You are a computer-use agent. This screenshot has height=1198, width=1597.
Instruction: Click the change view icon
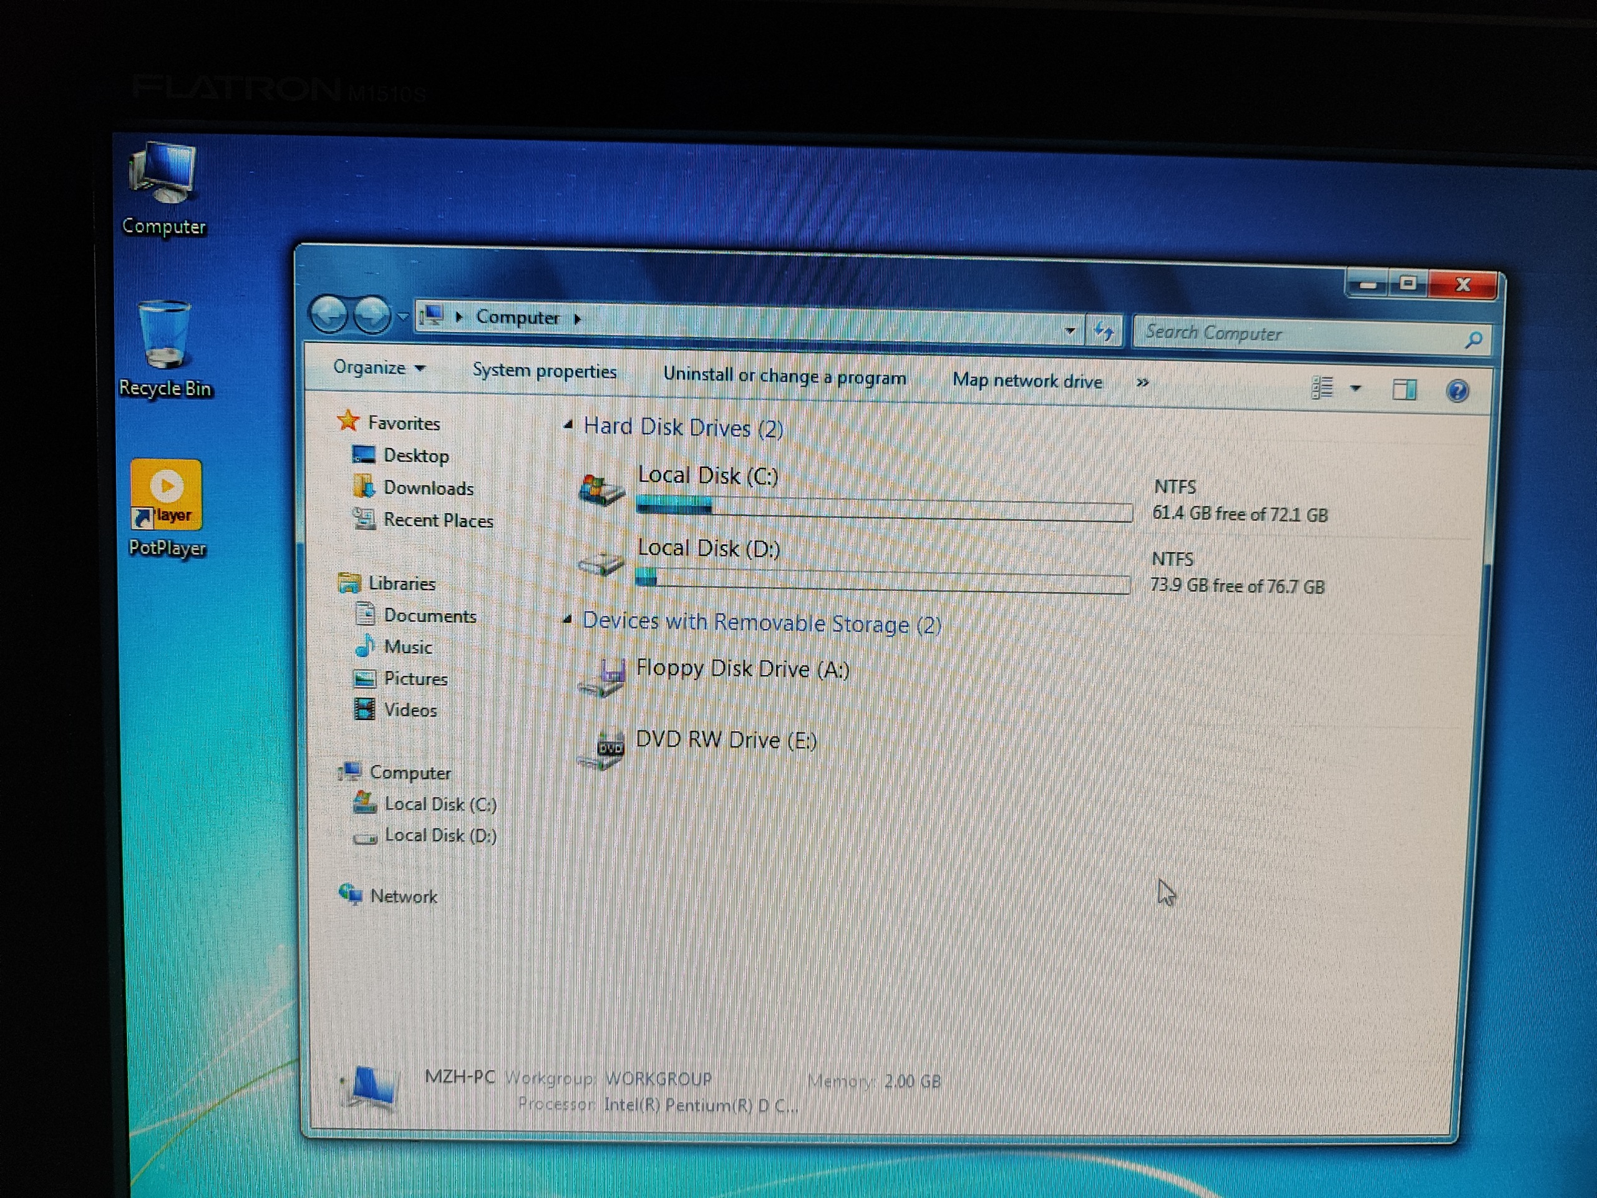coord(1321,387)
